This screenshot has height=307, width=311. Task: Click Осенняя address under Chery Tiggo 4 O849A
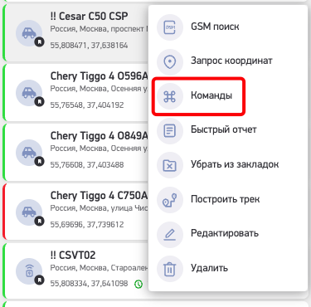click(x=99, y=149)
